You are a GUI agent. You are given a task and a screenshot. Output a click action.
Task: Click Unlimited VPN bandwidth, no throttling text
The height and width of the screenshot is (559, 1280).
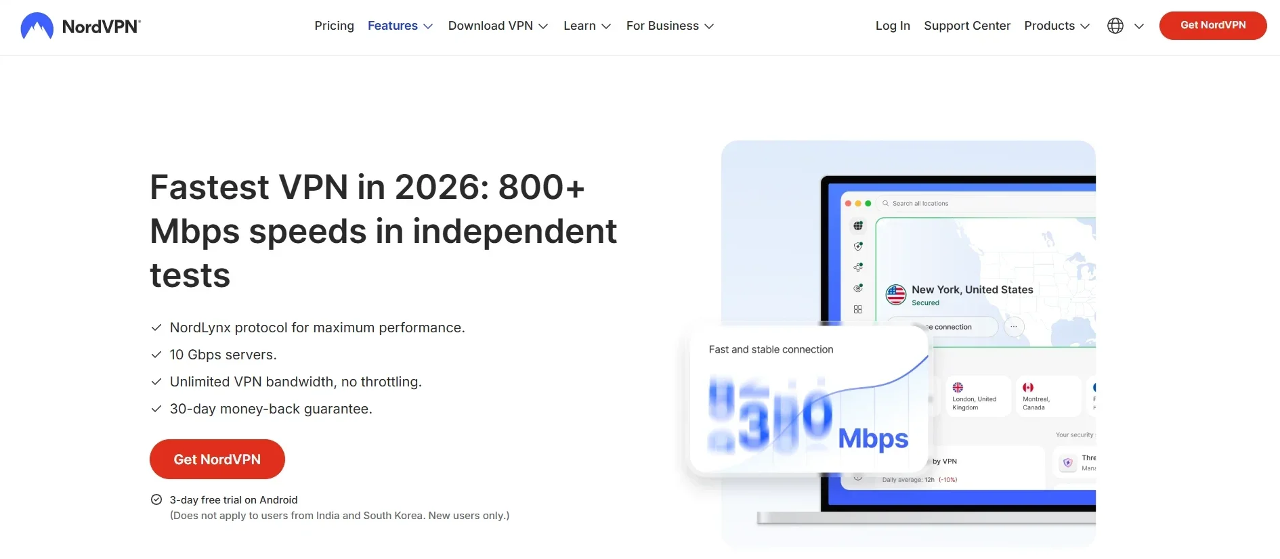click(296, 382)
